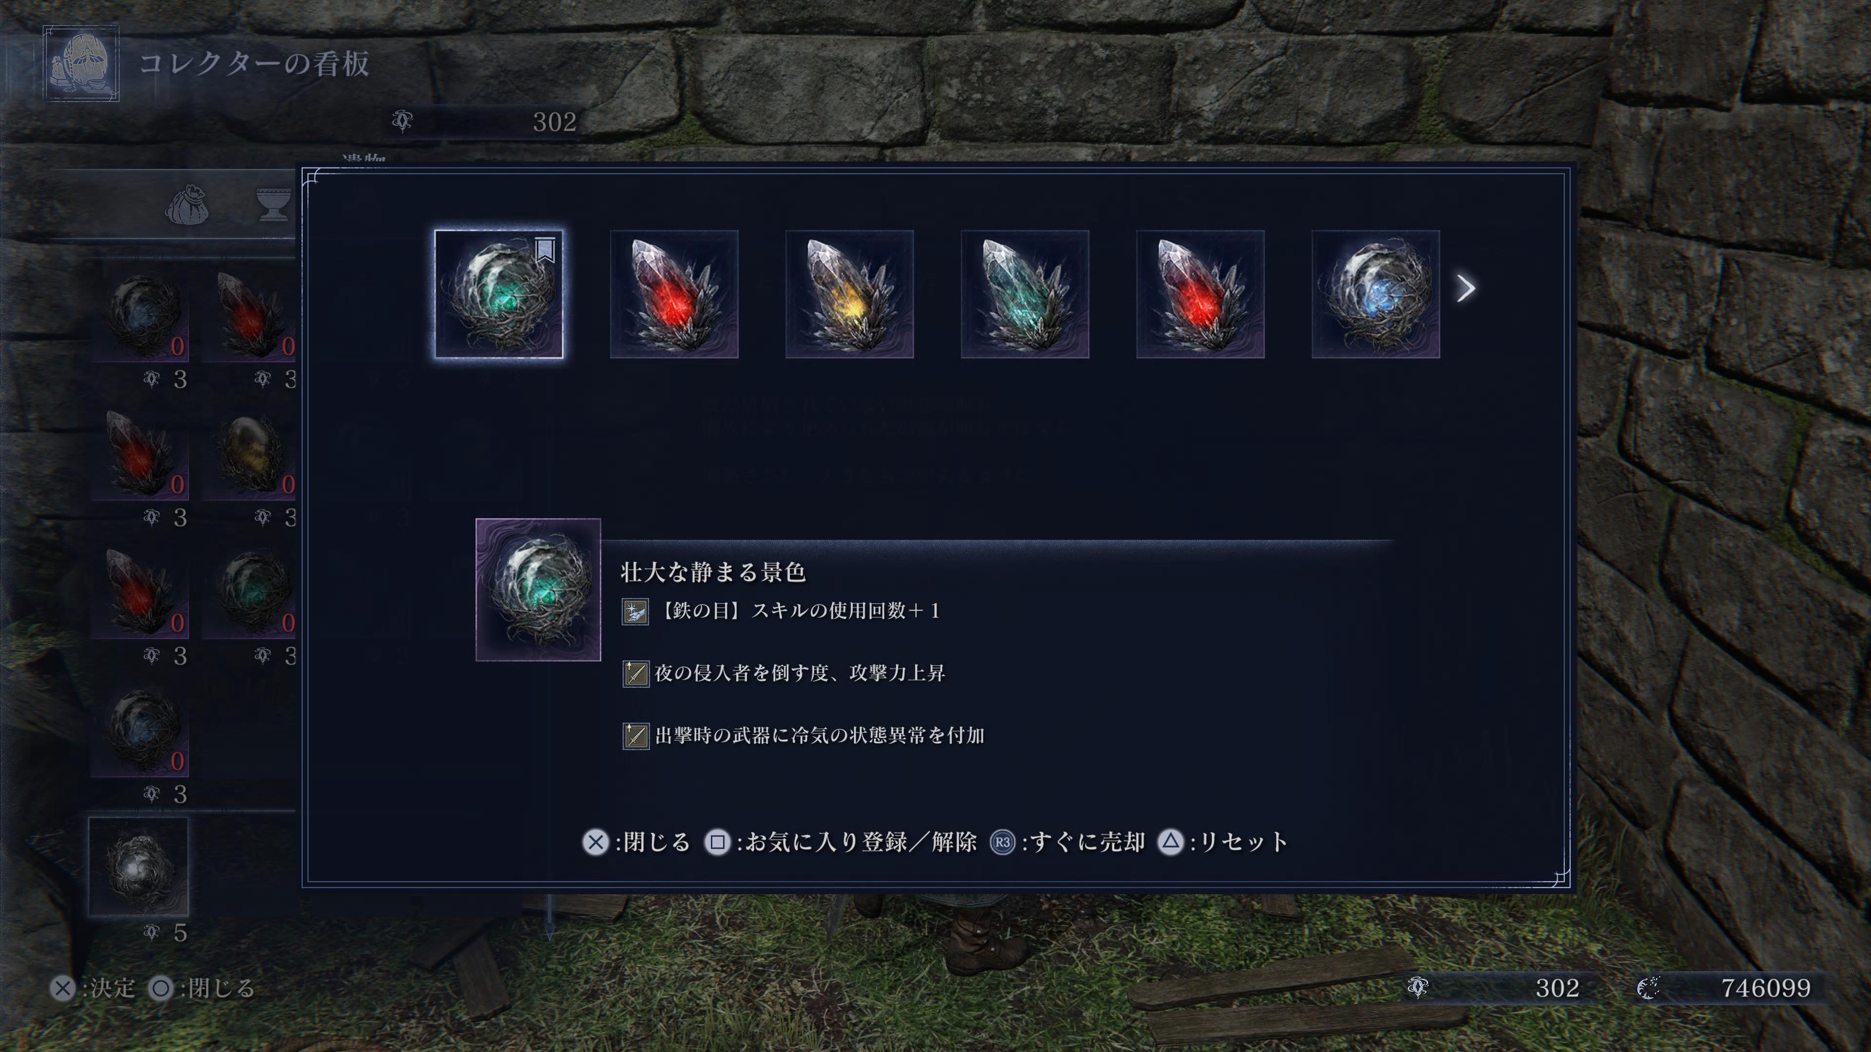Click the night invader attack effect icon
This screenshot has height=1052, width=1871.
pos(635,674)
